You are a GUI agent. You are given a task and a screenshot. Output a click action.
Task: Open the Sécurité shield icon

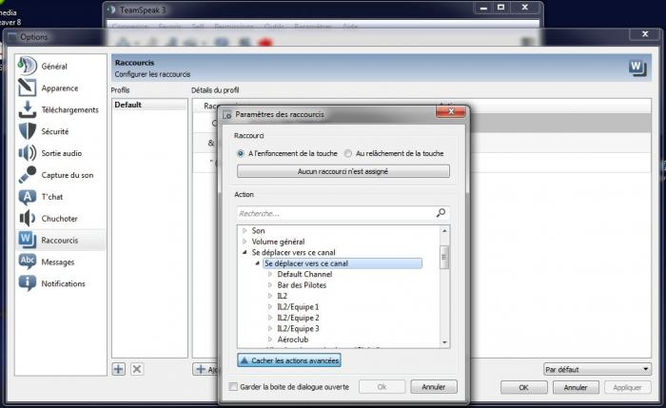pos(28,131)
